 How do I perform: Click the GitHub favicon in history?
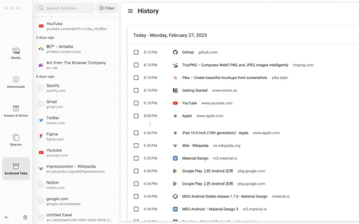[175, 52]
